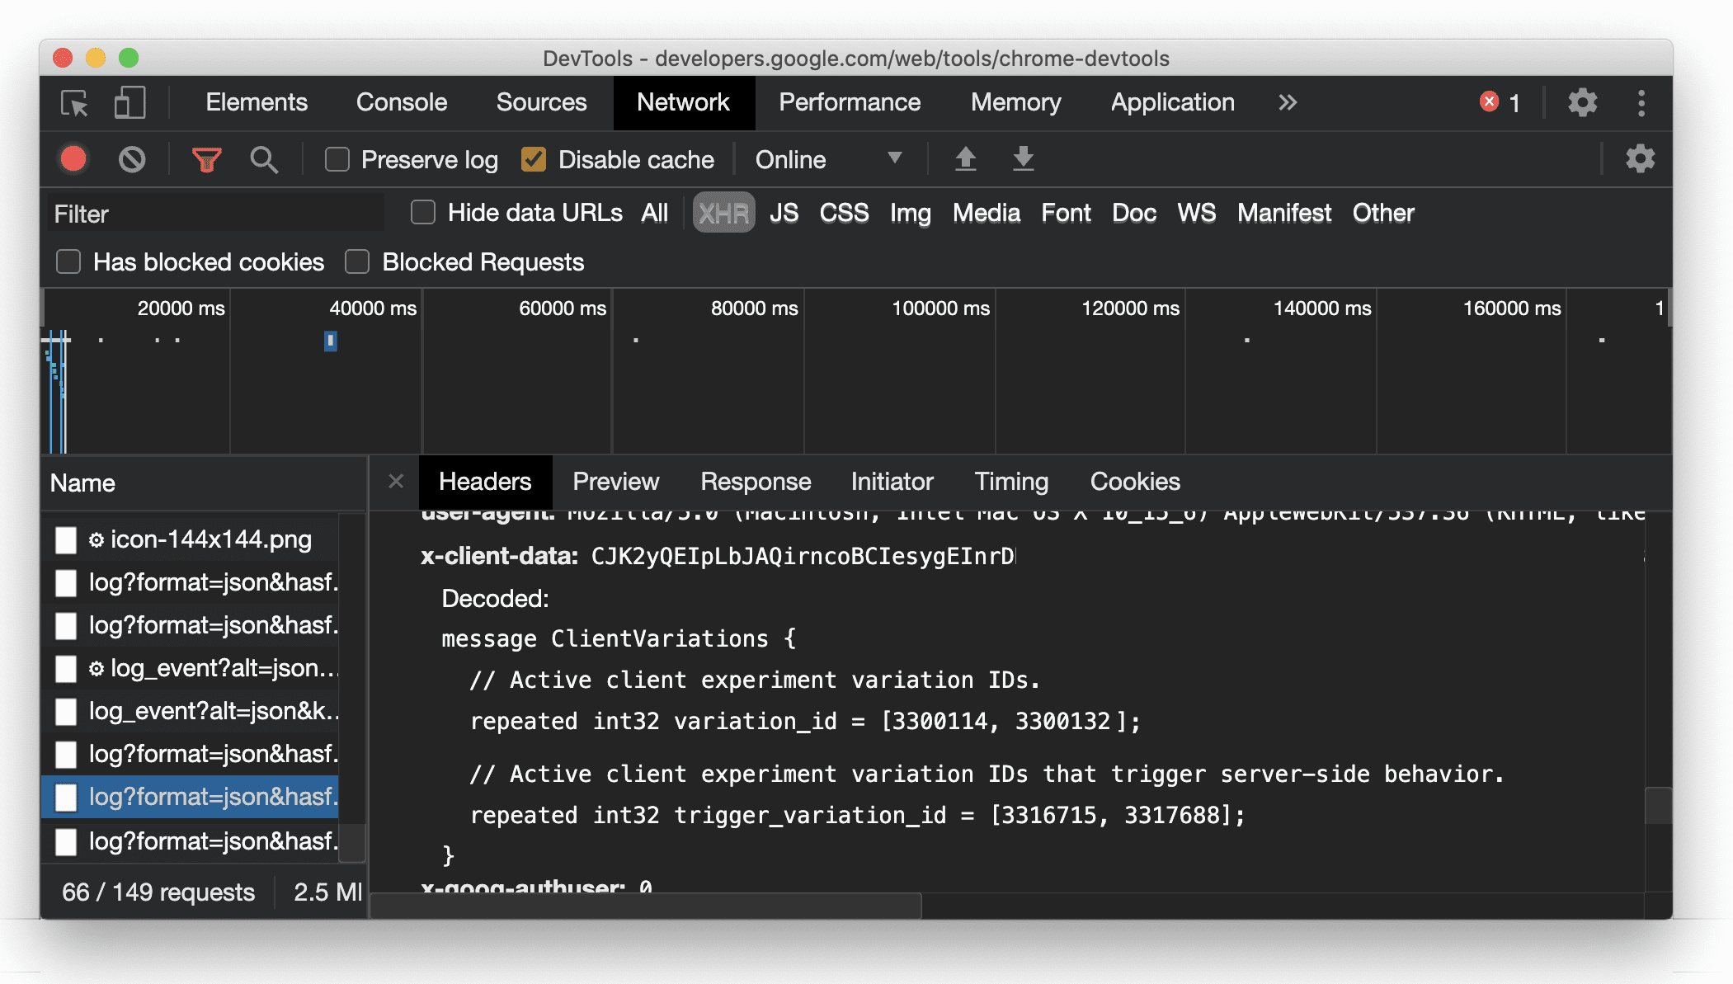The width and height of the screenshot is (1733, 984).
Task: Enable the Preserve log checkbox
Action: point(337,159)
